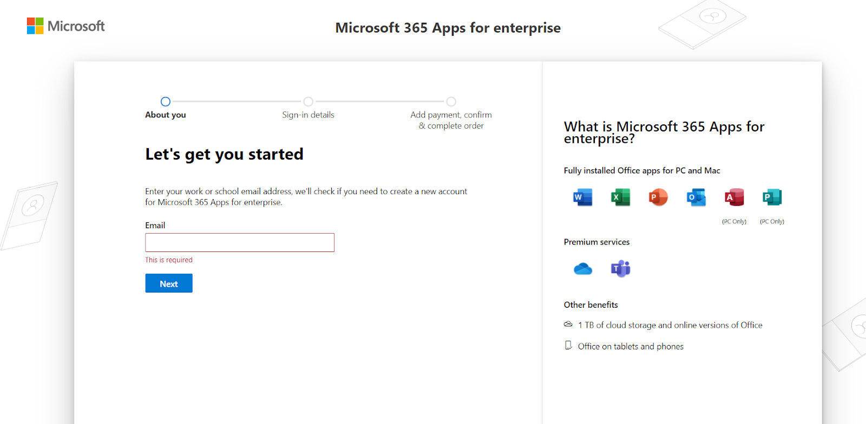Click the Publisher app icon
The width and height of the screenshot is (866, 424).
(772, 197)
